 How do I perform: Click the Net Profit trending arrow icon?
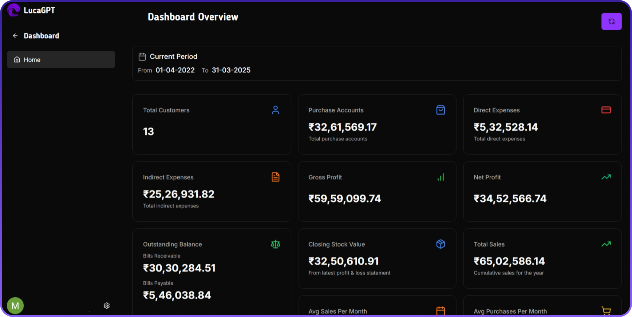(x=606, y=177)
